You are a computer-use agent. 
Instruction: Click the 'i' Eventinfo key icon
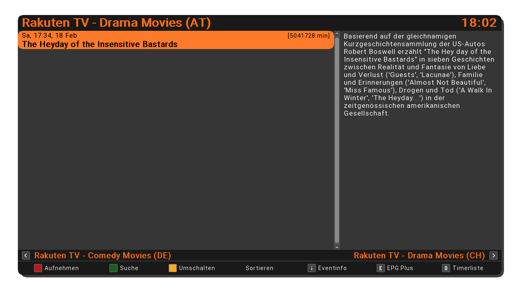[311, 268]
